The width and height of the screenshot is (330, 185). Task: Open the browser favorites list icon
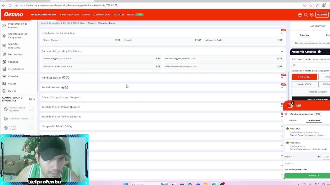pos(317,5)
